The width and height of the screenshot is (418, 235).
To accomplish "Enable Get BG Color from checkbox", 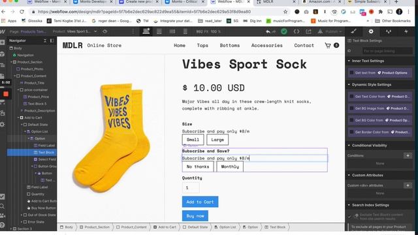I will click(351, 120).
